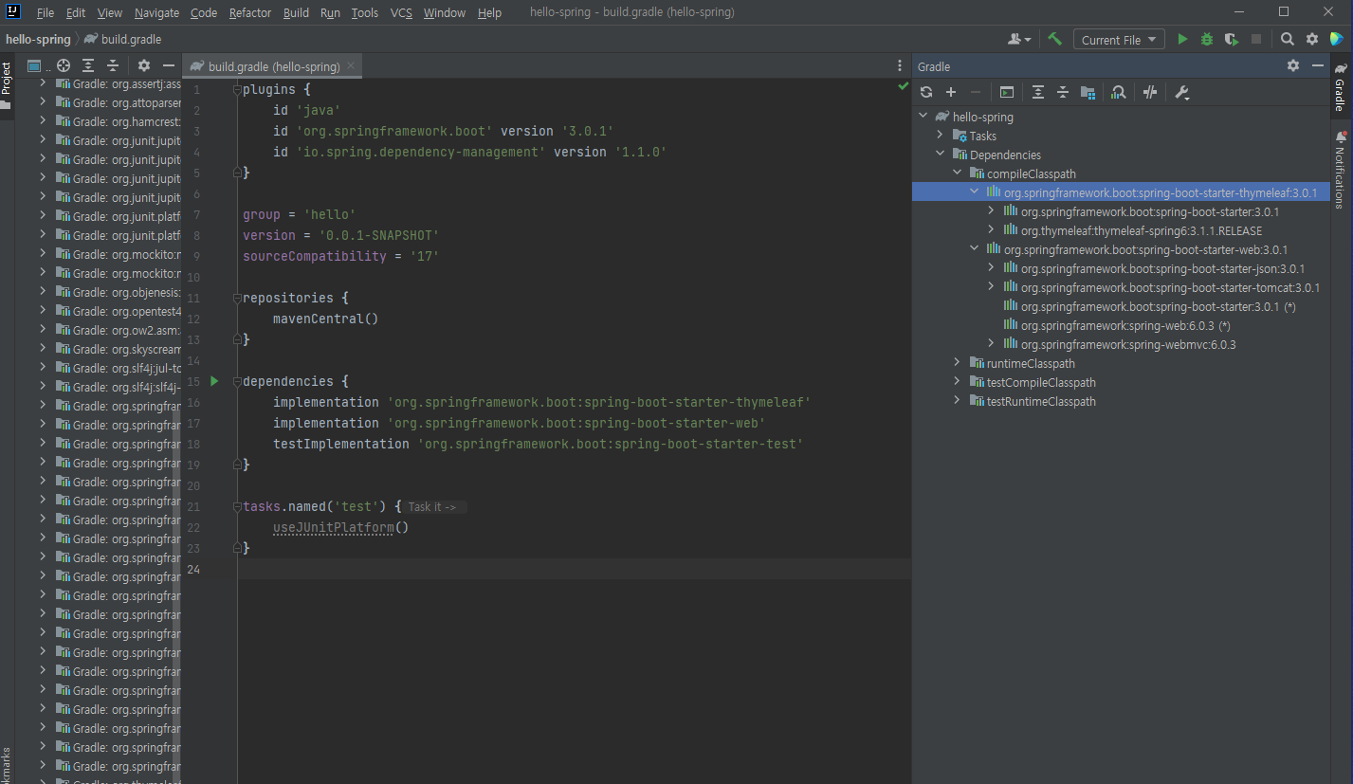Reload all Gradle projects
The width and height of the screenshot is (1353, 784).
pyautogui.click(x=926, y=92)
